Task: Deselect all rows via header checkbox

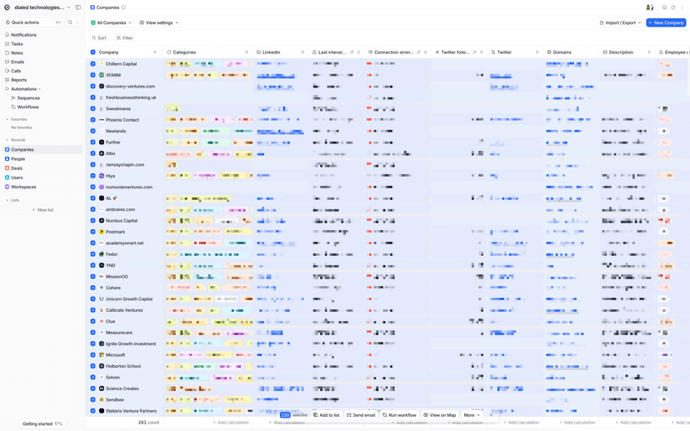Action: click(92, 53)
